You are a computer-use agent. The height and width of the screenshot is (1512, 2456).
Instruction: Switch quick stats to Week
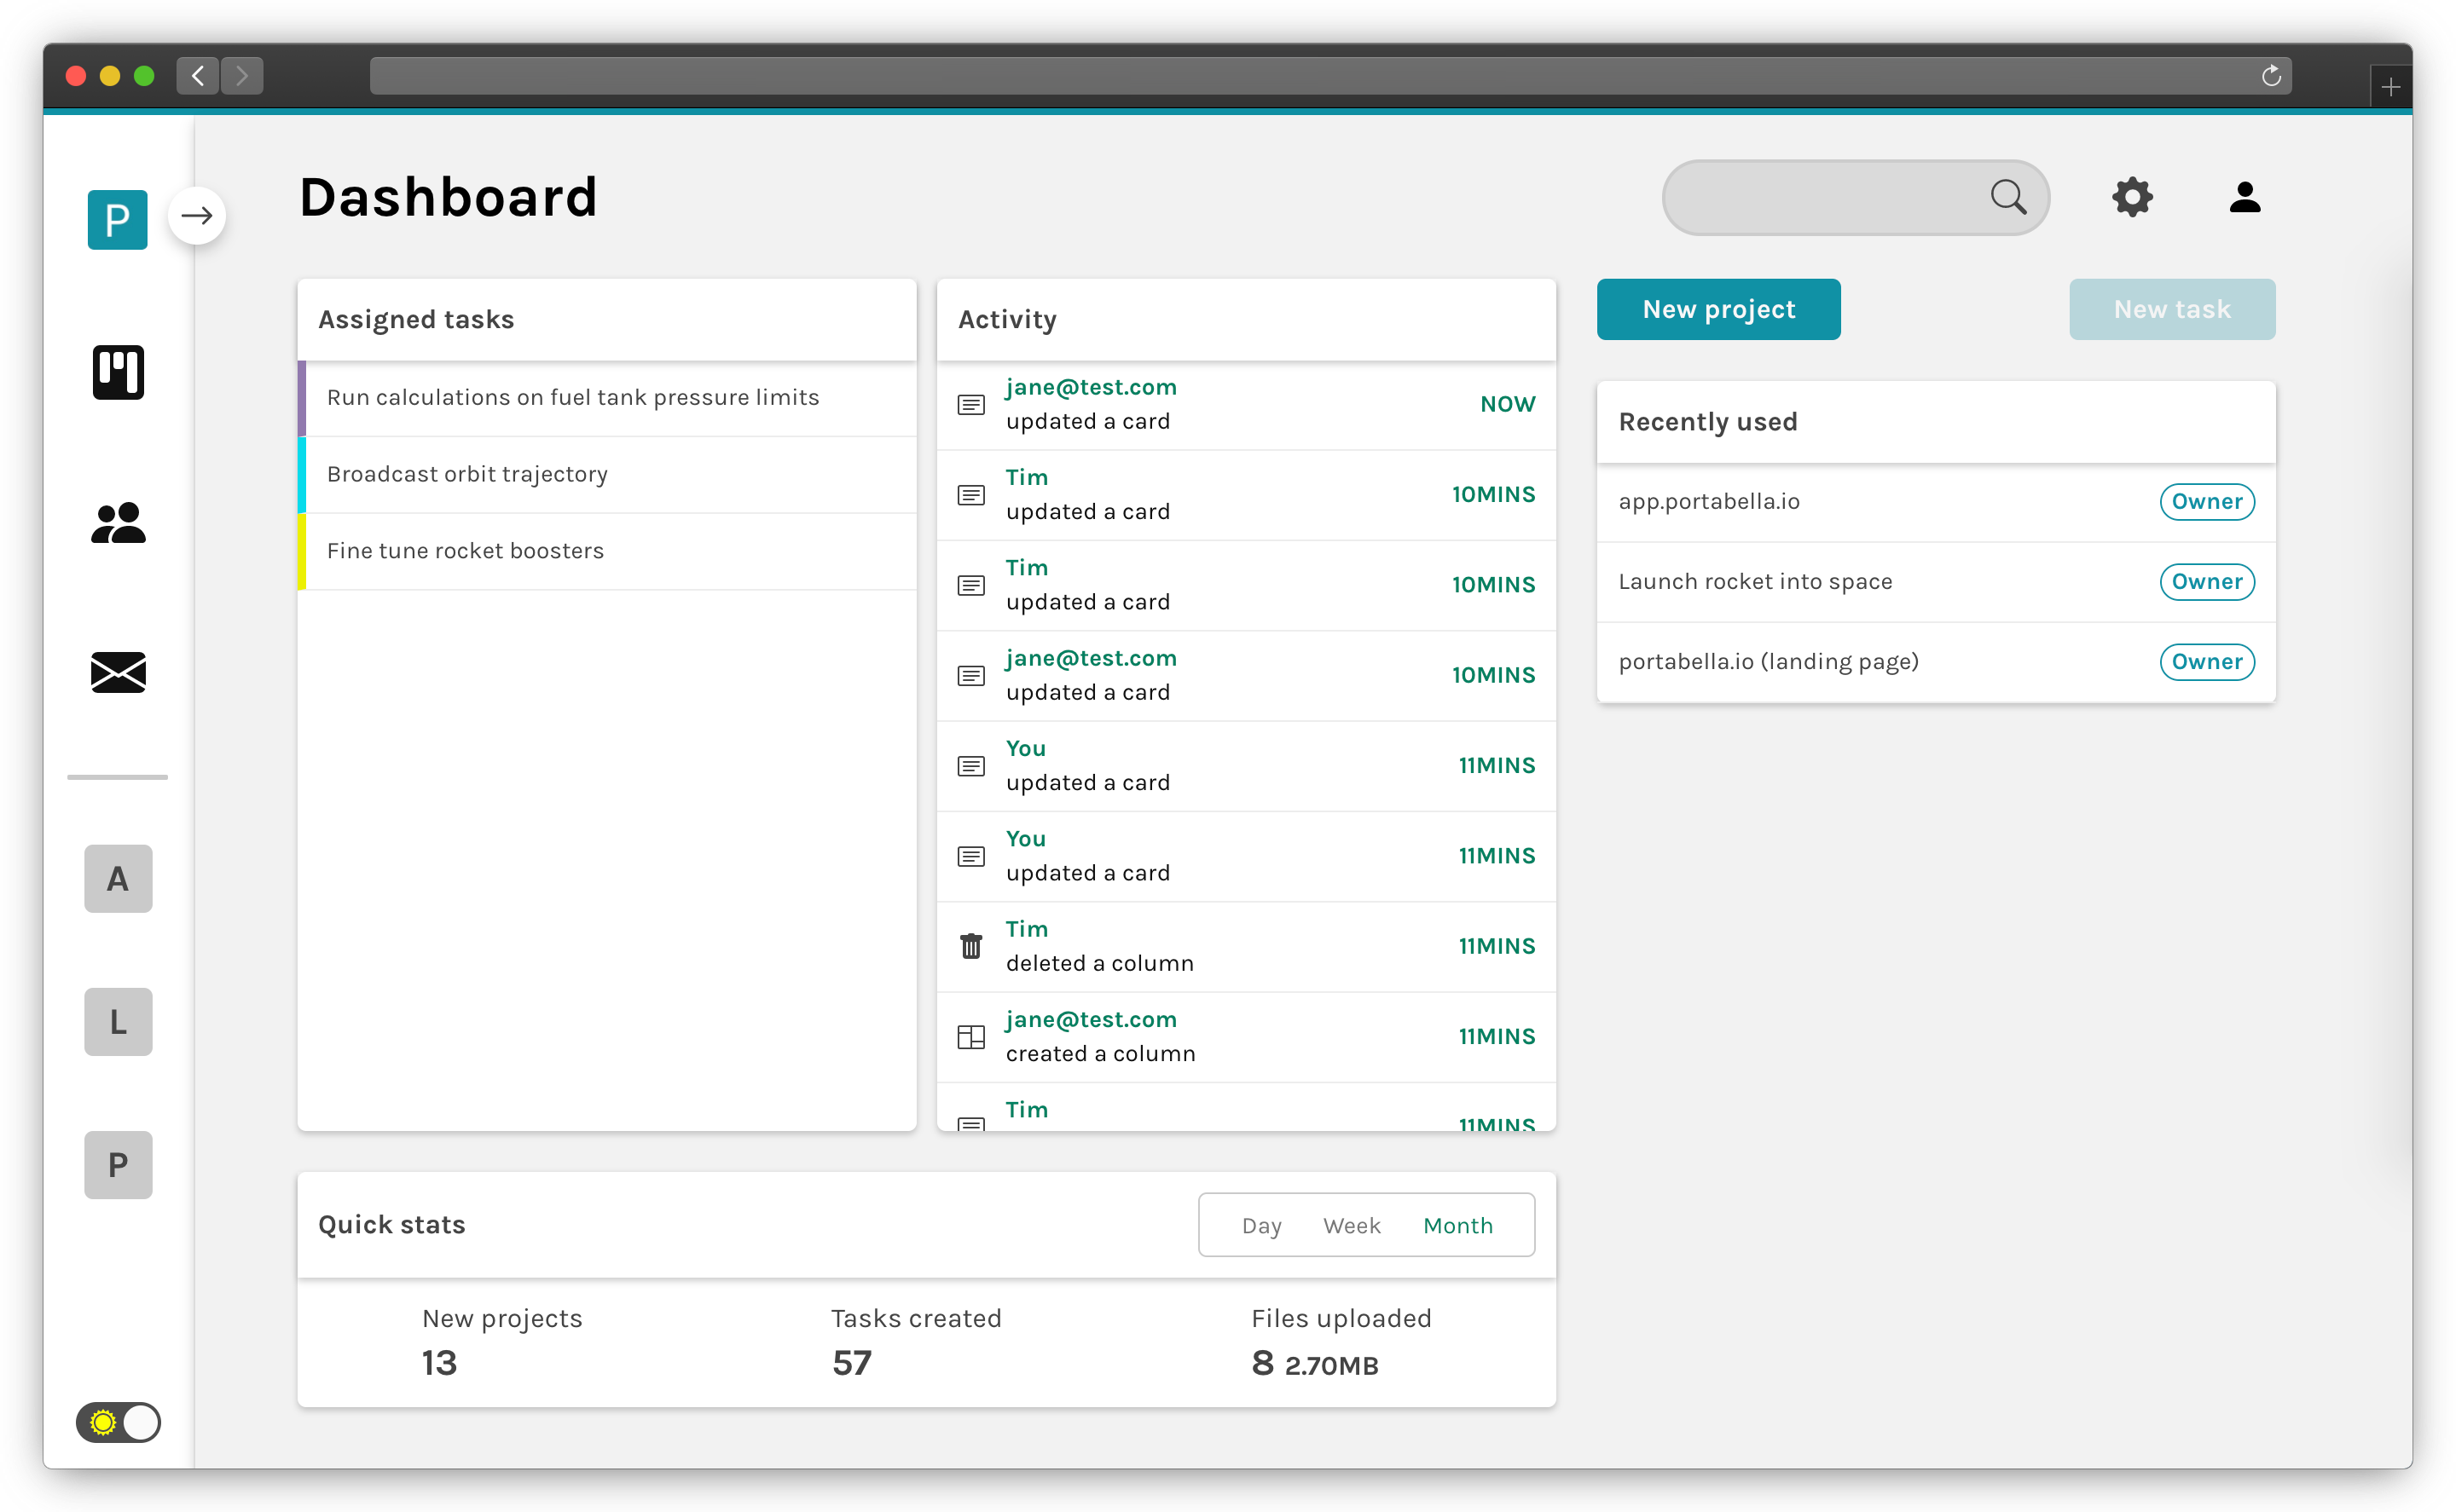1351,1225
